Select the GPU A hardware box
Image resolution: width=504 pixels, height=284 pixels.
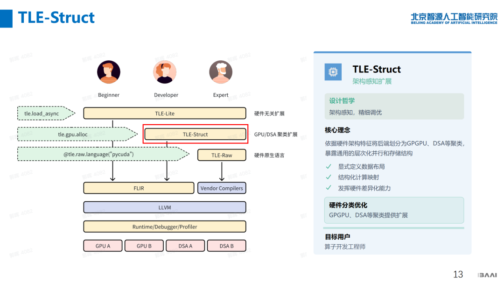[103, 246]
